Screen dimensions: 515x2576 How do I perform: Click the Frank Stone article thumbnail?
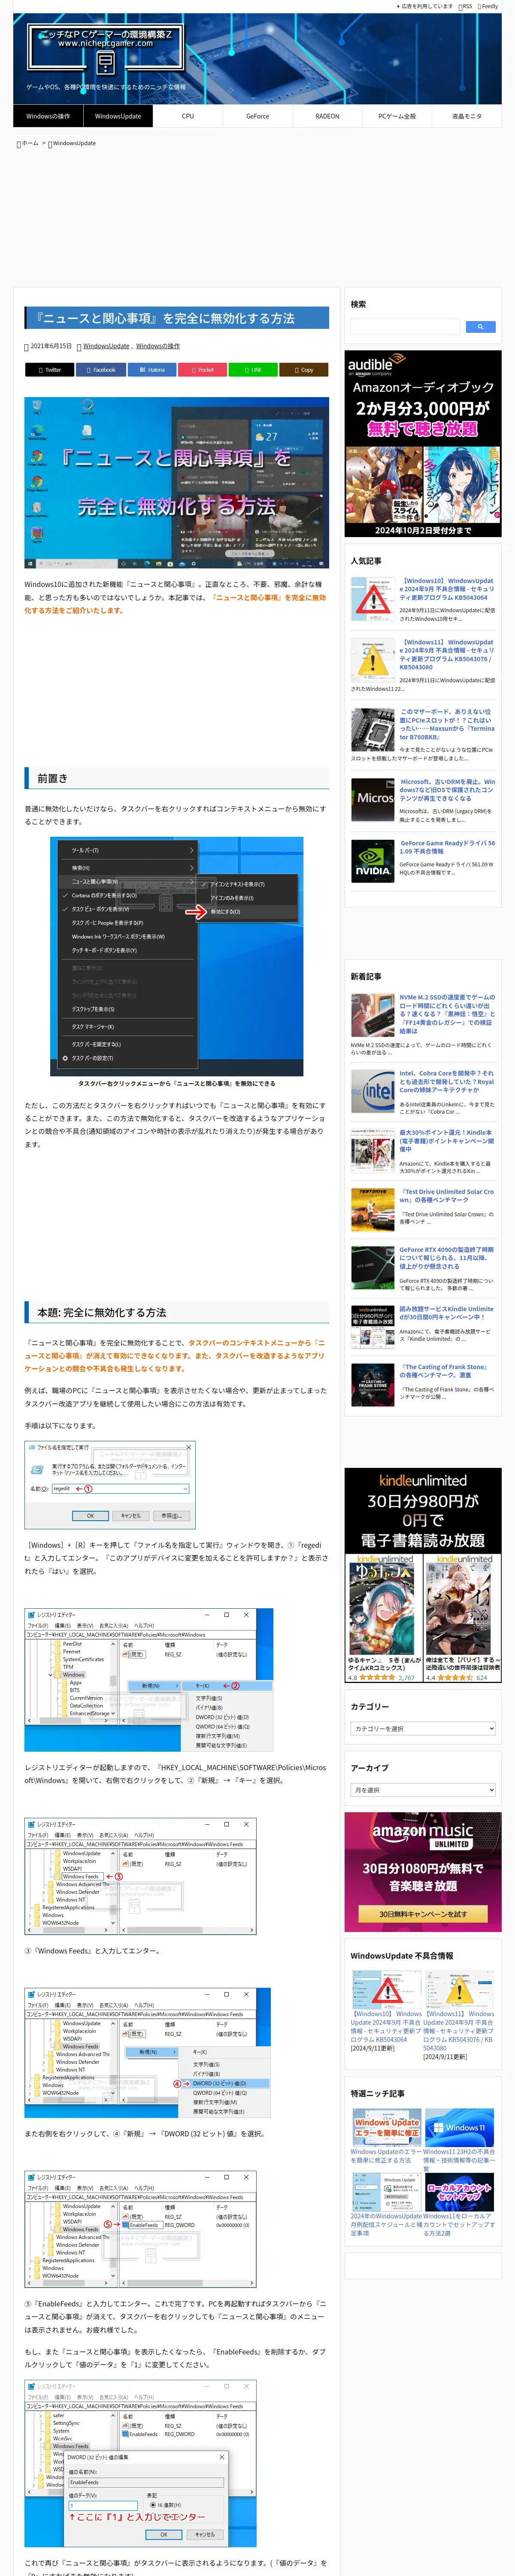(x=372, y=1384)
